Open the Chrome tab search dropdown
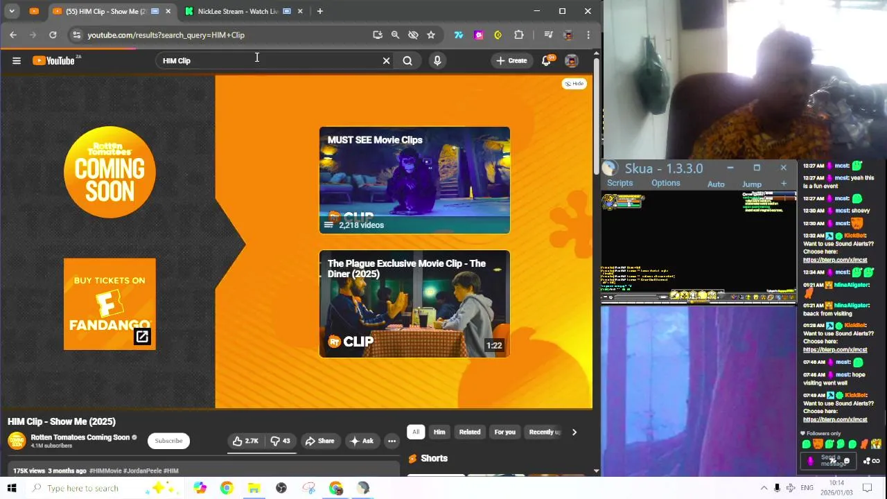The image size is (887, 499). (12, 11)
